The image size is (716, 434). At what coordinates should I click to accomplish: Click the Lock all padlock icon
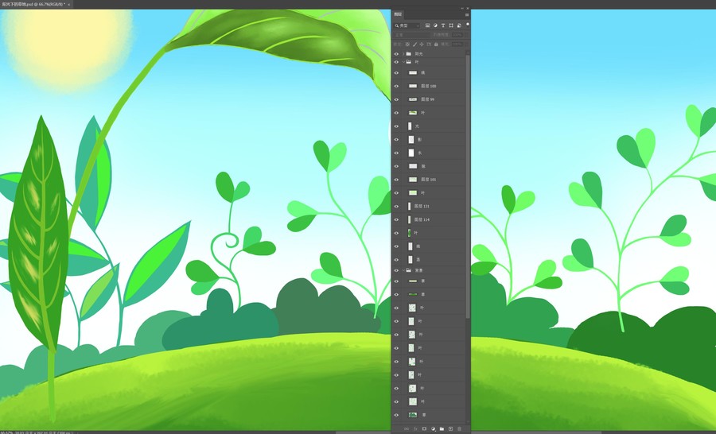tap(436, 45)
